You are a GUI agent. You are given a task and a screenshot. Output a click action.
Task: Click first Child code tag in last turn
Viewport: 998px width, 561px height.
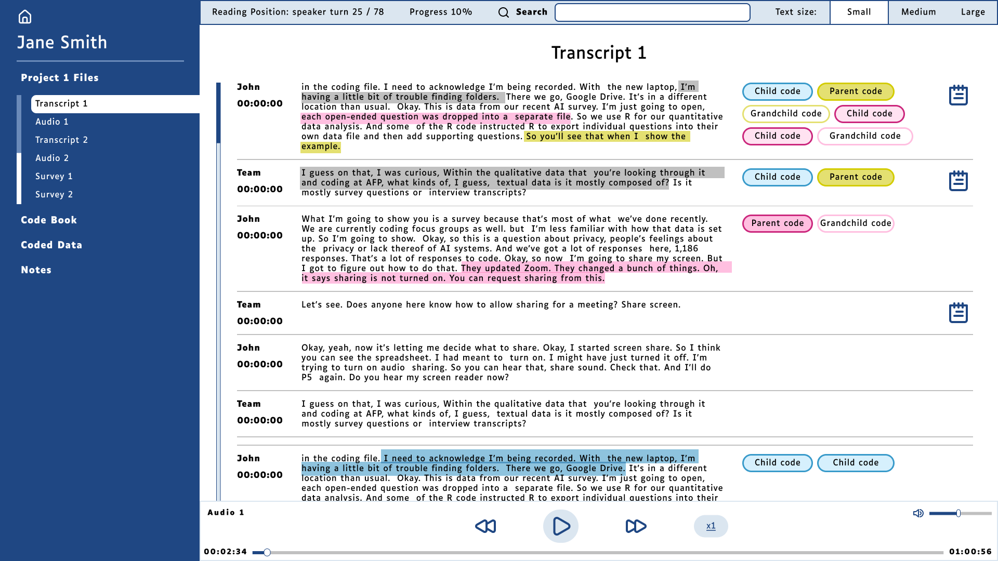click(x=777, y=463)
